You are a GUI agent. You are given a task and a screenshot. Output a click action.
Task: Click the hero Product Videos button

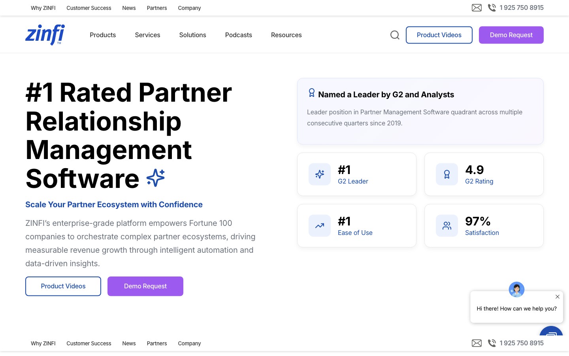(63, 286)
